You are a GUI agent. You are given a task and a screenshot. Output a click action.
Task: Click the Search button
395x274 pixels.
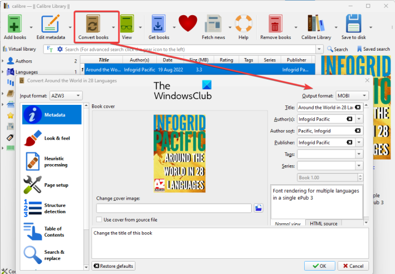[337, 49]
